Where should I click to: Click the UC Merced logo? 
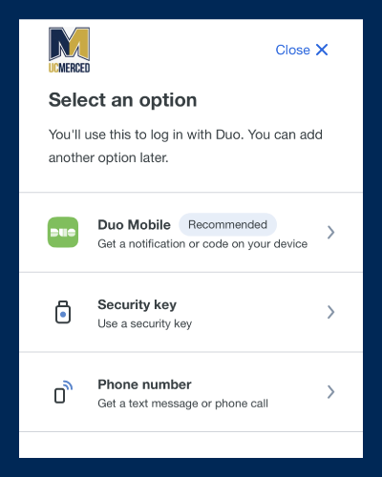tap(69, 50)
